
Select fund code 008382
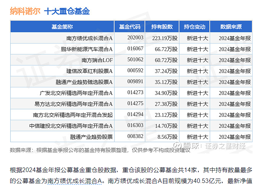135,136
